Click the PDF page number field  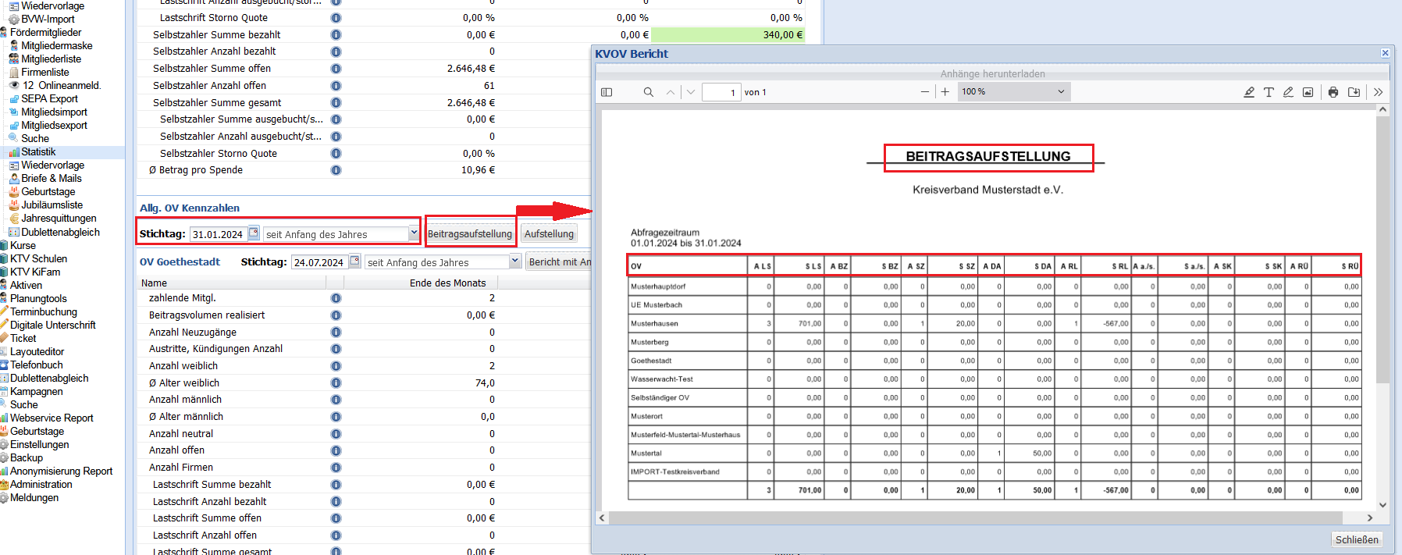pyautogui.click(x=721, y=92)
